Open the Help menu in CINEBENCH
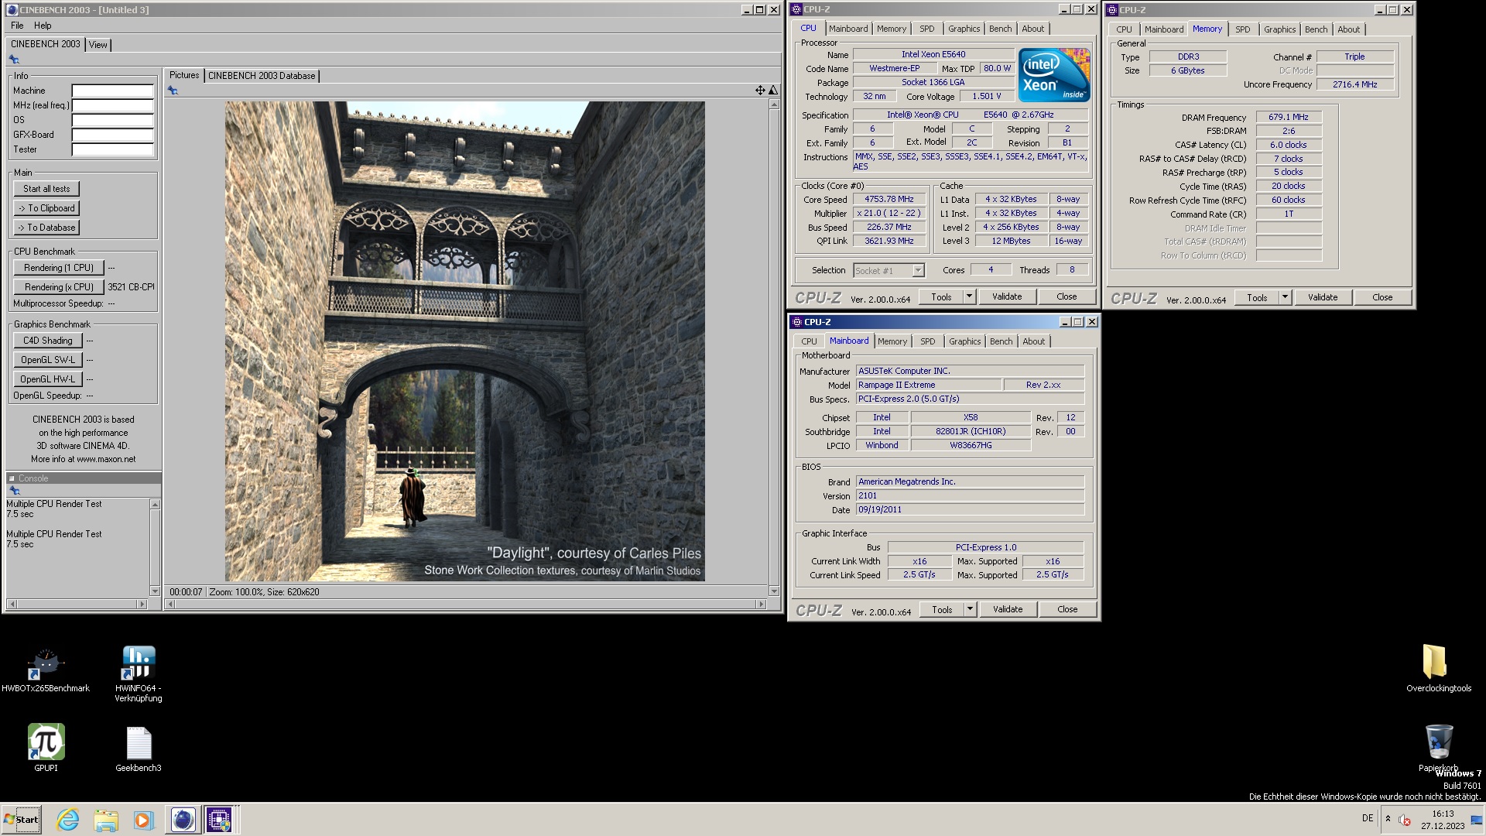The height and width of the screenshot is (836, 1486). tap(43, 26)
